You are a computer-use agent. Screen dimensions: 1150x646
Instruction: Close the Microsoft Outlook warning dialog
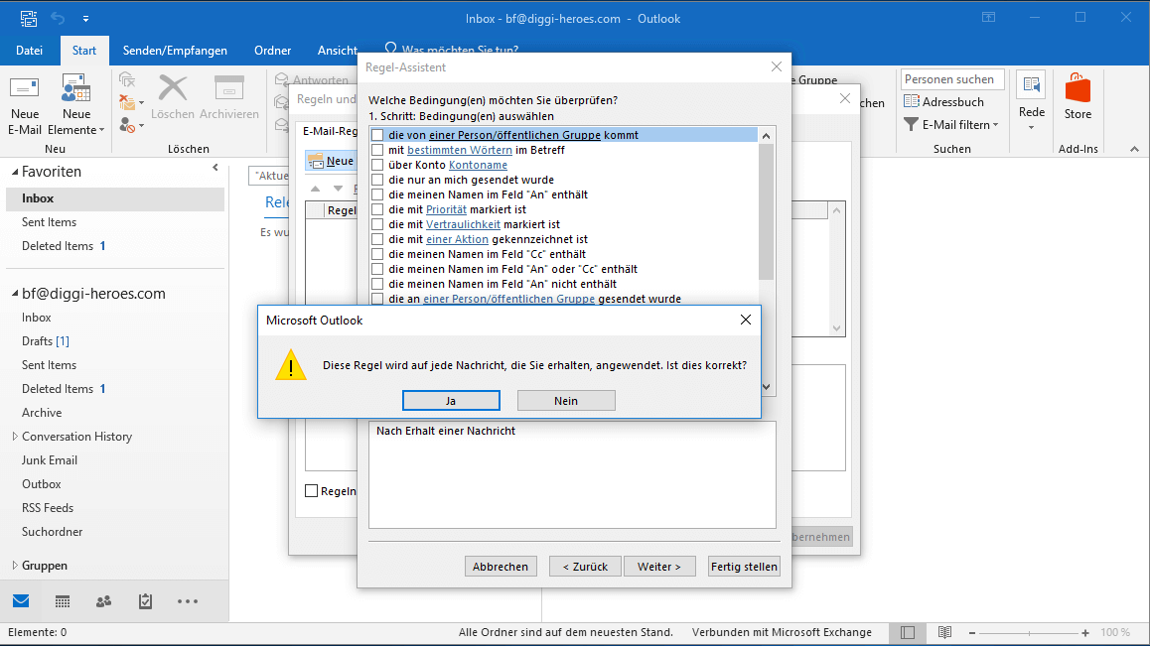(745, 320)
